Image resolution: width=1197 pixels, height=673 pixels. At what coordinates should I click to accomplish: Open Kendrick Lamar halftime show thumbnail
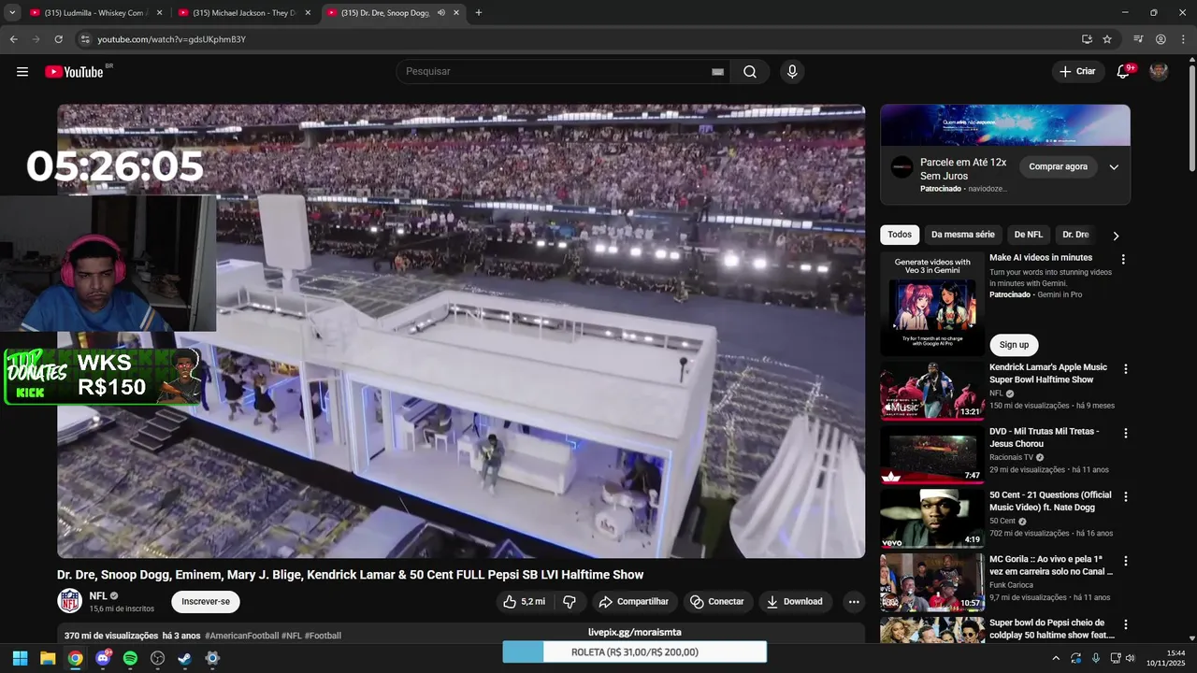(x=931, y=391)
